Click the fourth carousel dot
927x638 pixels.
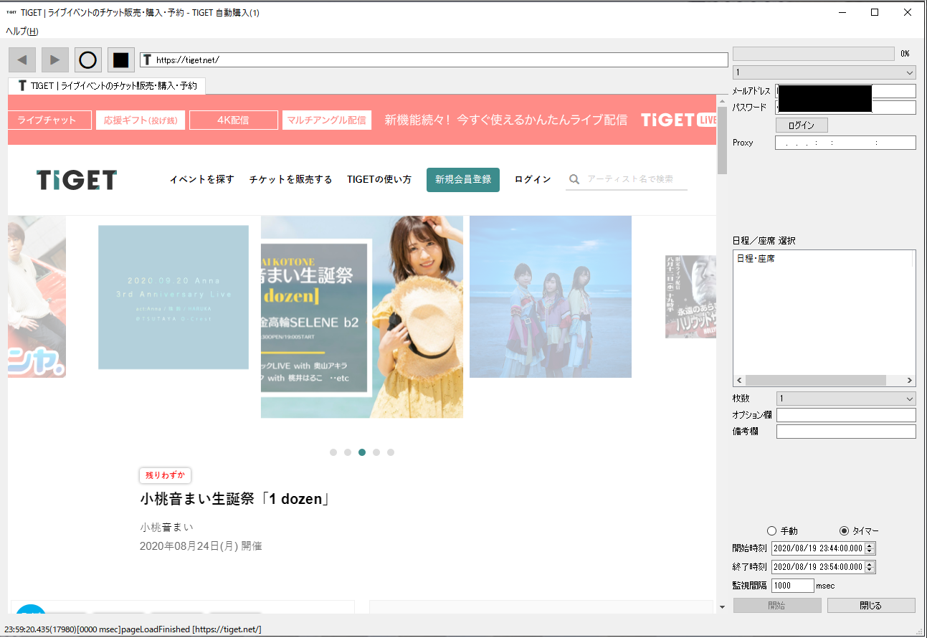376,452
